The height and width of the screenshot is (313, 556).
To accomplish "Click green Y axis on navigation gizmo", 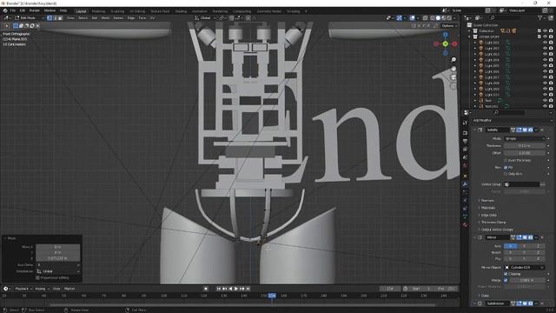I will 446,43.
